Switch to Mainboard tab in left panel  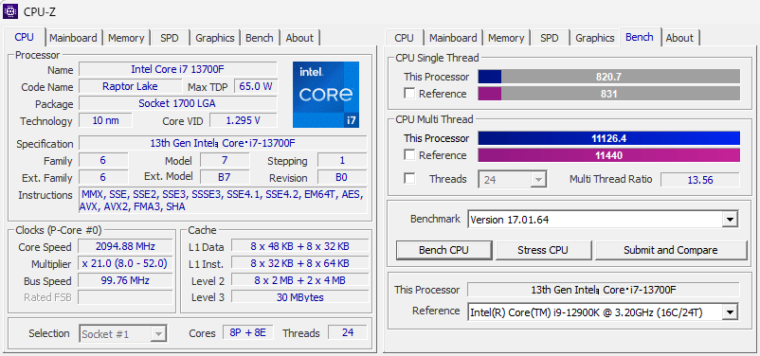[x=73, y=38]
